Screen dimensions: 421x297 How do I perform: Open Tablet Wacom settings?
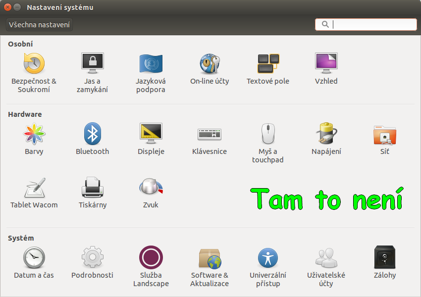(34, 193)
